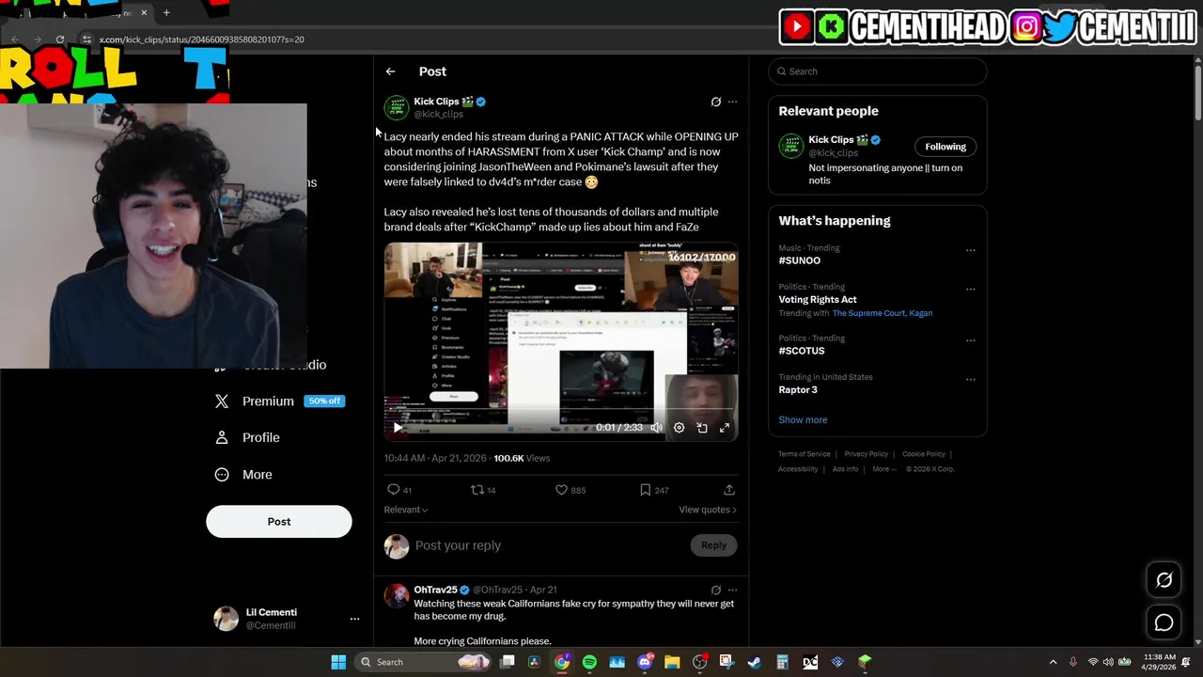The image size is (1203, 677).
Task: Open Spotify from taskbar
Action: coord(589,662)
